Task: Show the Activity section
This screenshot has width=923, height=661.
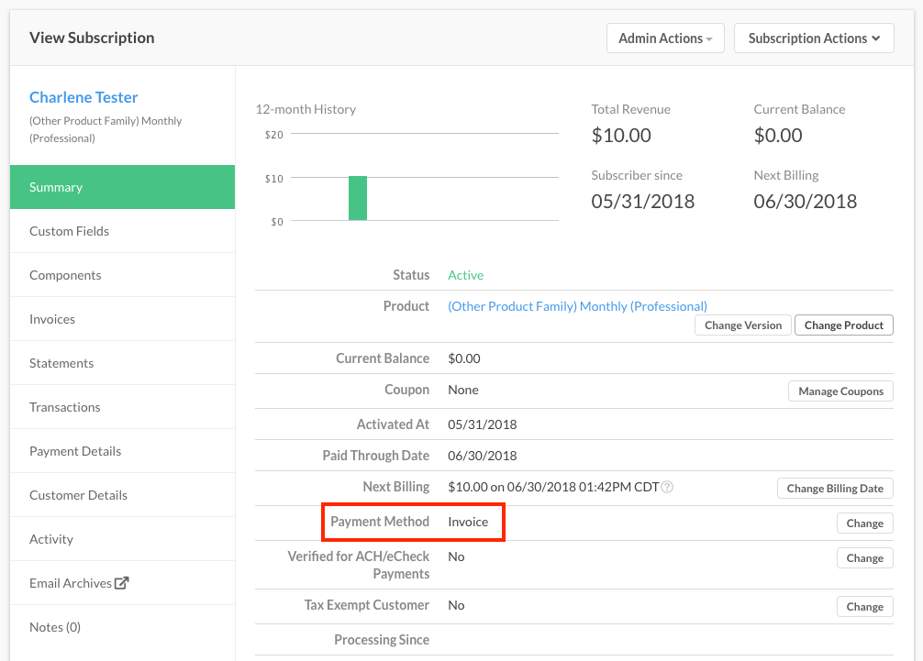Action: click(51, 539)
